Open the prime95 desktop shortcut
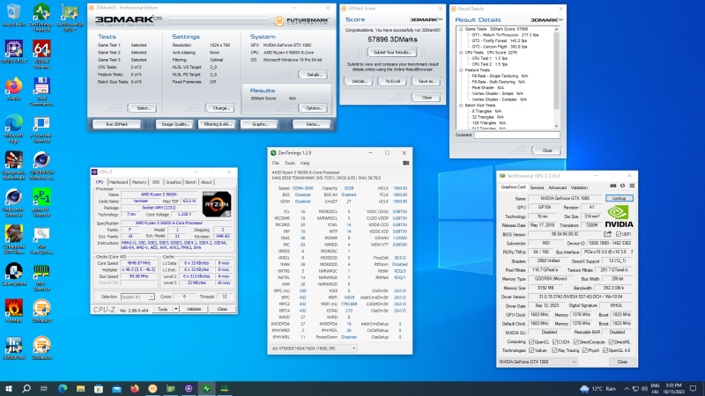705x396 pixels. click(x=41, y=202)
